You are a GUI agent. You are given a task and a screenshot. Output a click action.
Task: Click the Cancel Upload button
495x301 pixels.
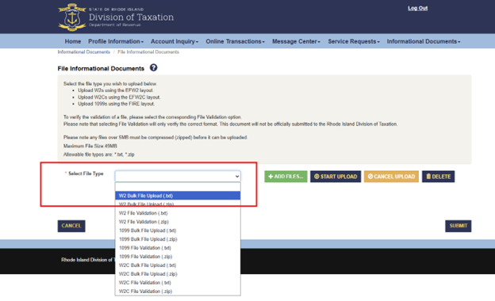tap(391, 177)
